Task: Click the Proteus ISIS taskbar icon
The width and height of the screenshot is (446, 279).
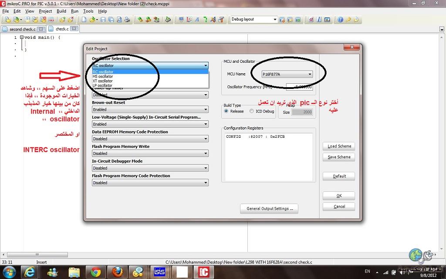Action: pos(159,272)
